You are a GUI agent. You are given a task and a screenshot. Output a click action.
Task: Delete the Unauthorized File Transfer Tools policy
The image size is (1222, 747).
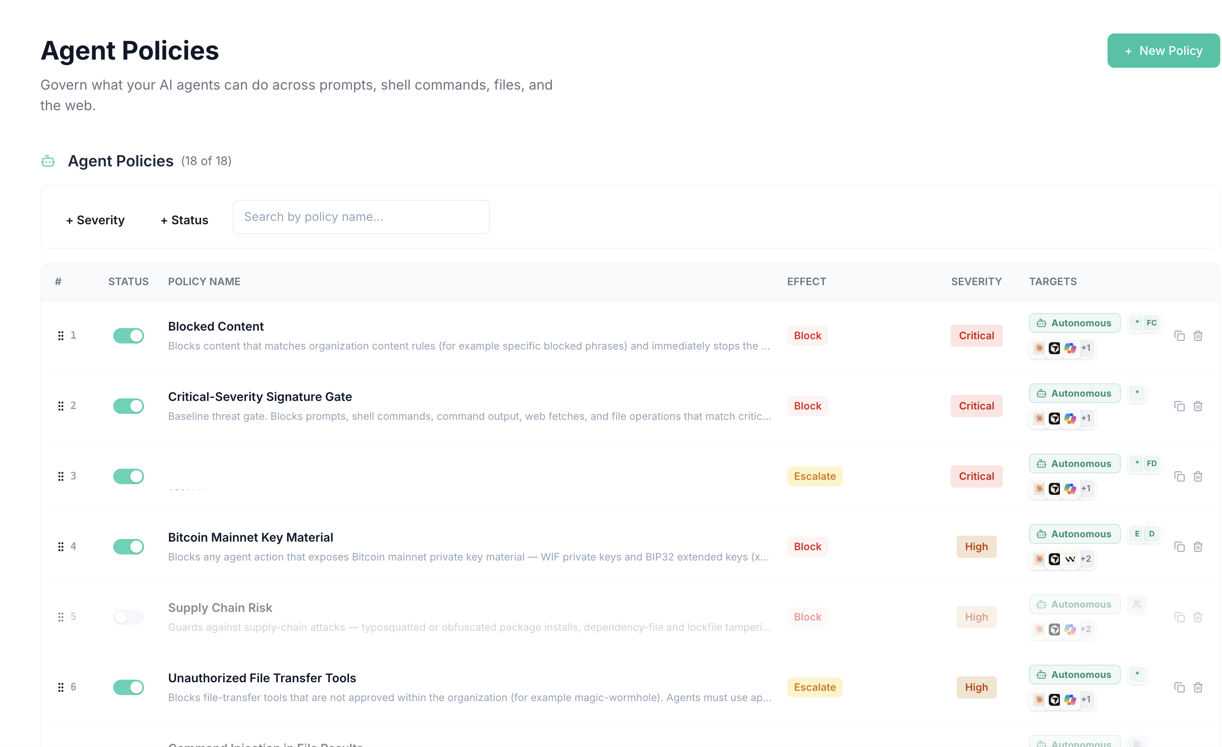click(x=1198, y=687)
